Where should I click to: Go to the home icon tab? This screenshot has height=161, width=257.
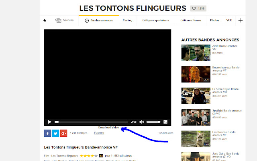(x=45, y=20)
